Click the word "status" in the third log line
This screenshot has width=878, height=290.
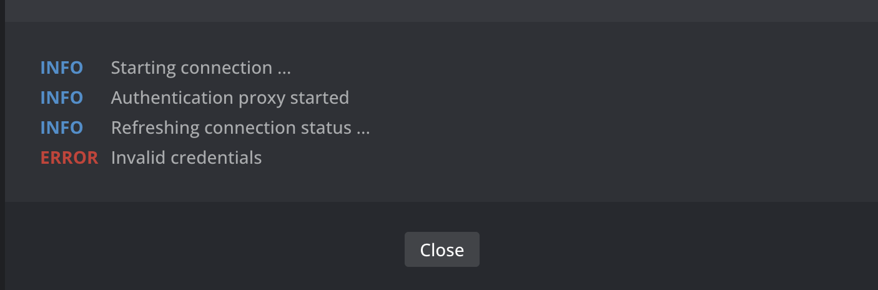pyautogui.click(x=323, y=128)
